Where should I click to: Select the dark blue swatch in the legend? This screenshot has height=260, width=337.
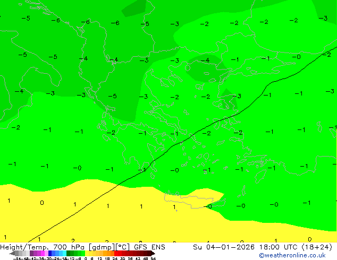pos(50,253)
